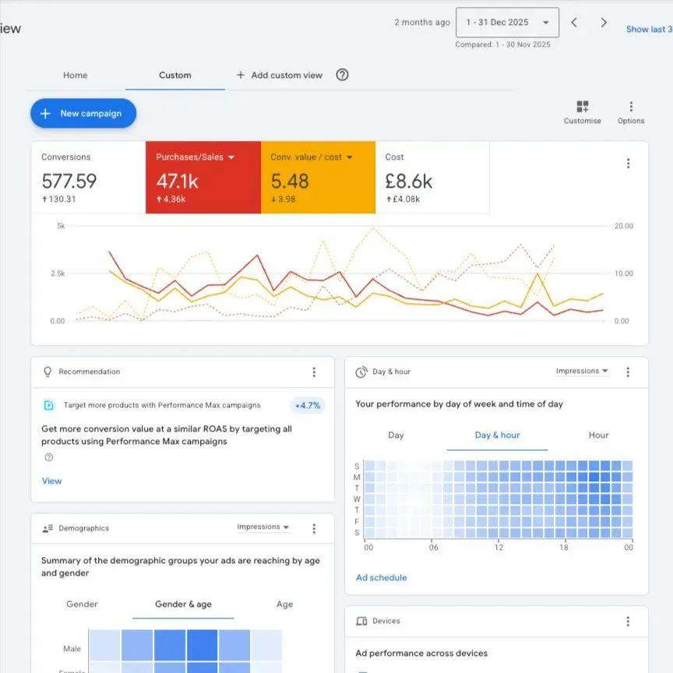Go to next date range arrow
This screenshot has height=673, width=673.
604,23
